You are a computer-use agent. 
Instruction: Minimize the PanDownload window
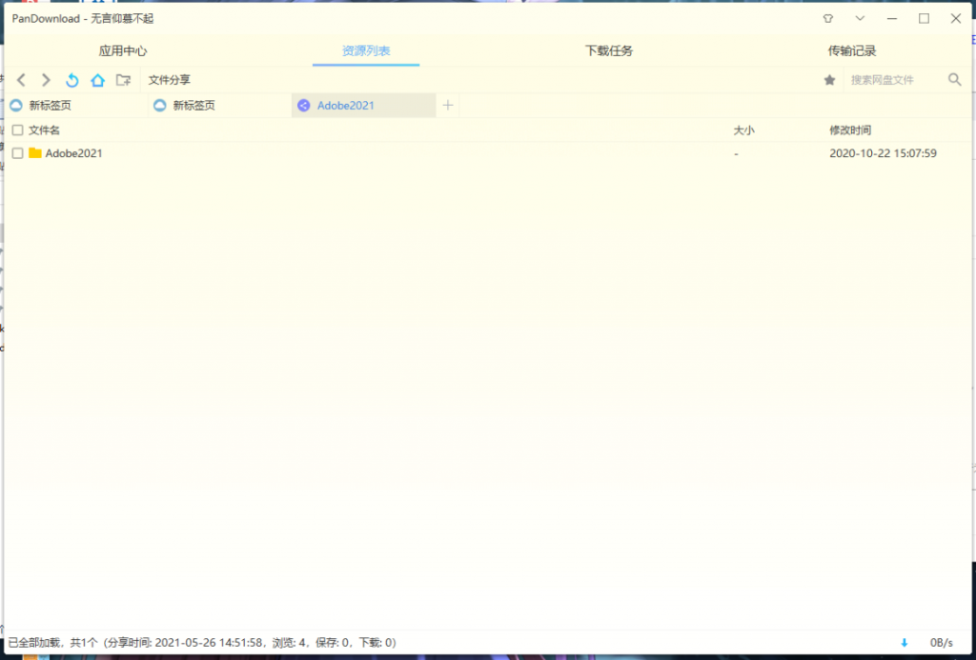pos(892,19)
